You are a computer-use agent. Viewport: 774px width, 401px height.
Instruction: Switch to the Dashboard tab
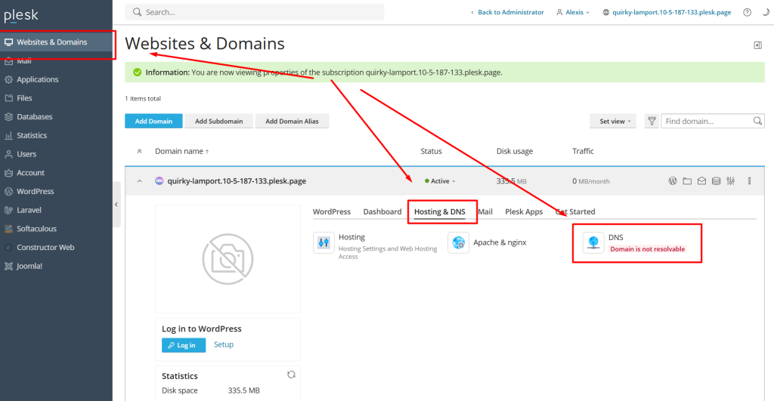382,211
